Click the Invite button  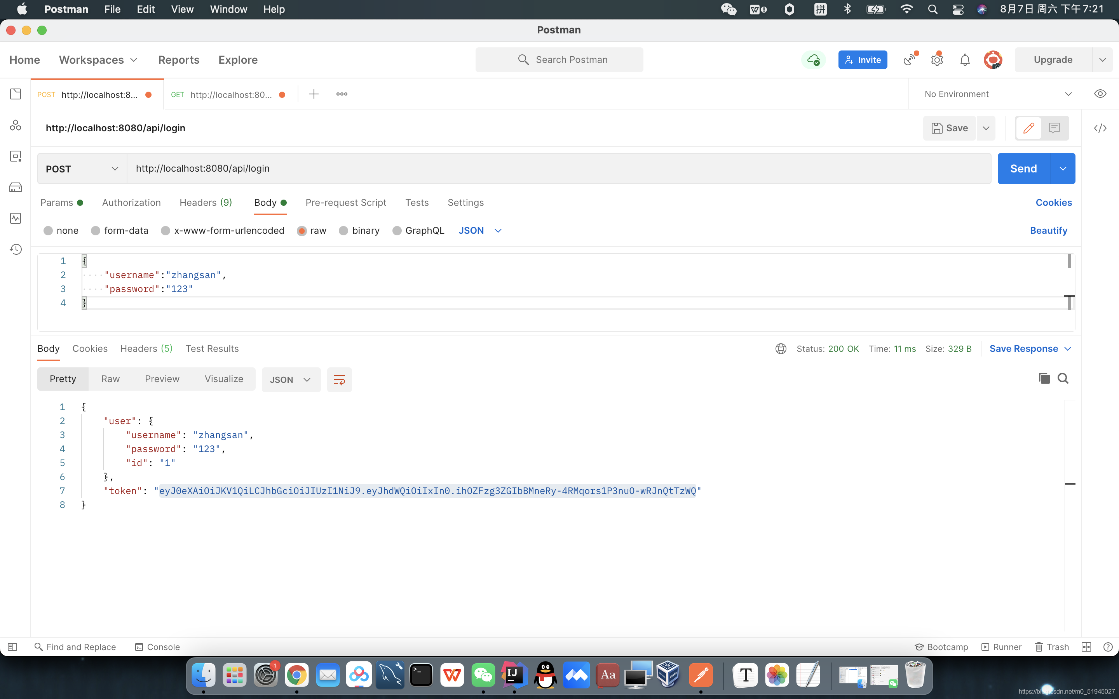(x=863, y=60)
